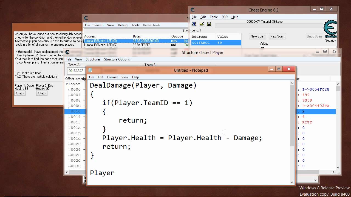Open Cheat Engine Edit menu
The width and height of the screenshot is (351, 197).
click(203, 17)
